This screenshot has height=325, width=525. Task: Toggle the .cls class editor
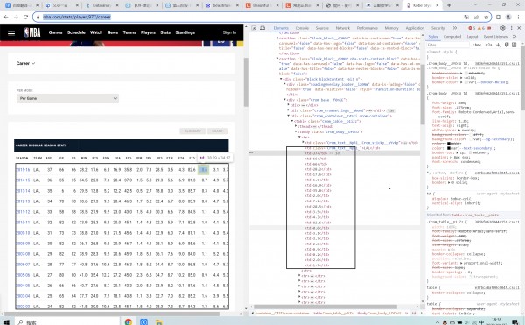pos(488,45)
